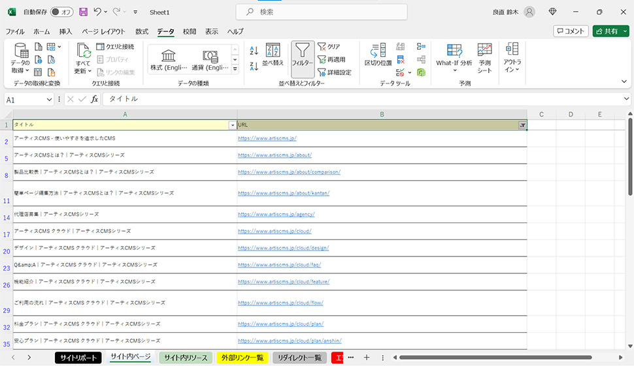634x366 pixels.
Task: Click add new sheet plus button
Action: click(x=367, y=357)
